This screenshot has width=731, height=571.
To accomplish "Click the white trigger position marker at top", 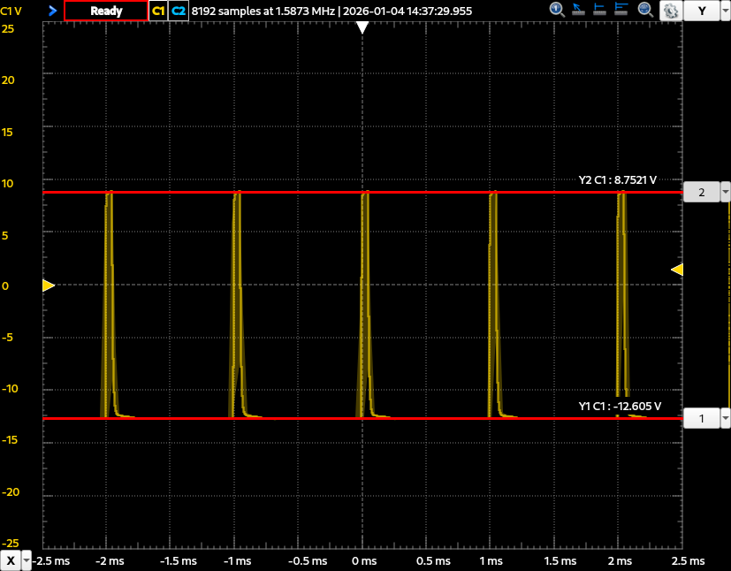I will [362, 27].
